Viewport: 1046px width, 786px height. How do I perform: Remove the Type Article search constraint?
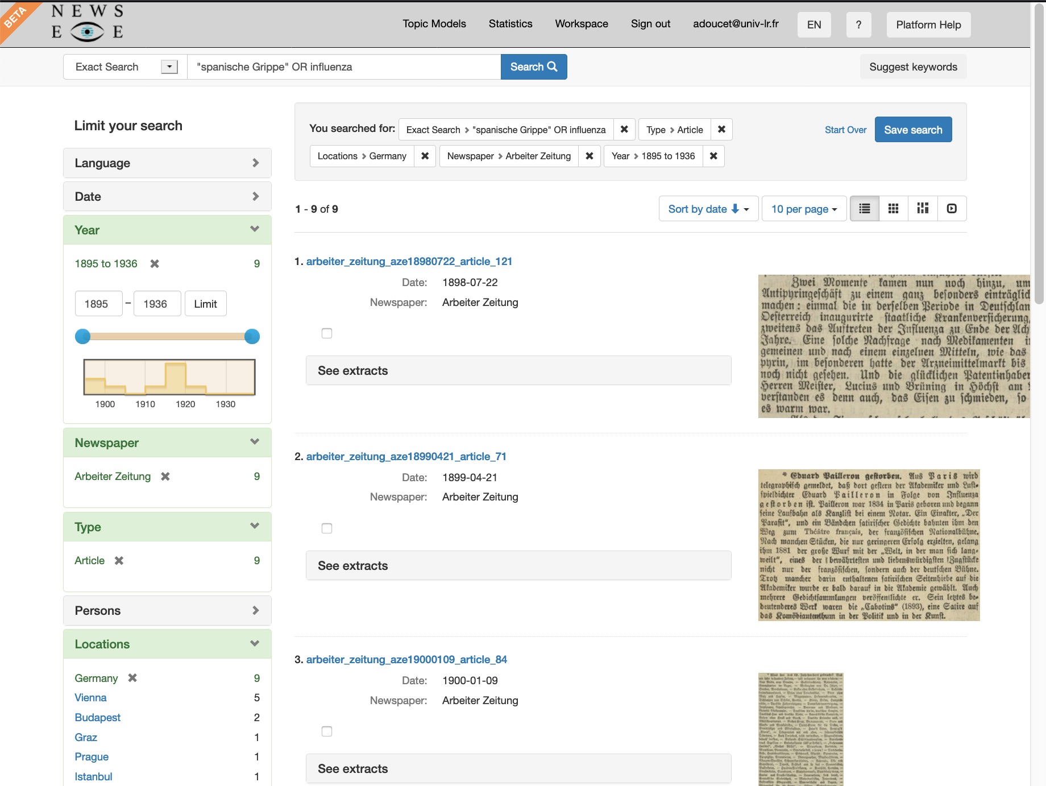click(721, 130)
